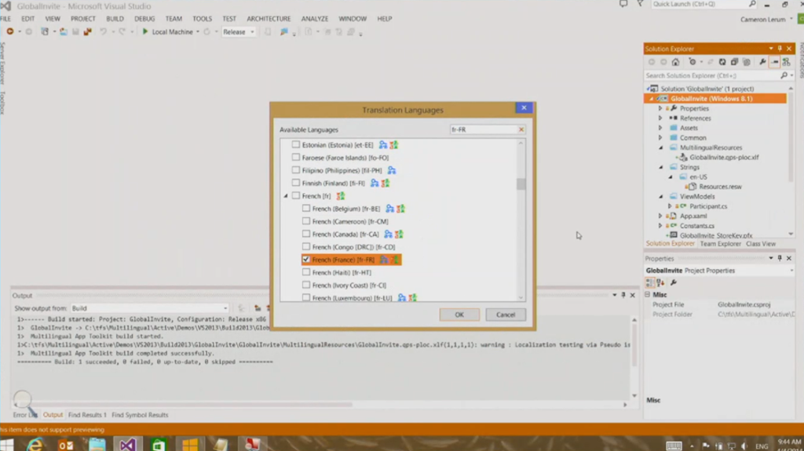Check the French [fr] parent box
The height and width of the screenshot is (451, 804).
pos(296,195)
